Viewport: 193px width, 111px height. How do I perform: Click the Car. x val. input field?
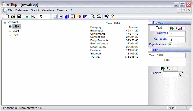click(177, 40)
